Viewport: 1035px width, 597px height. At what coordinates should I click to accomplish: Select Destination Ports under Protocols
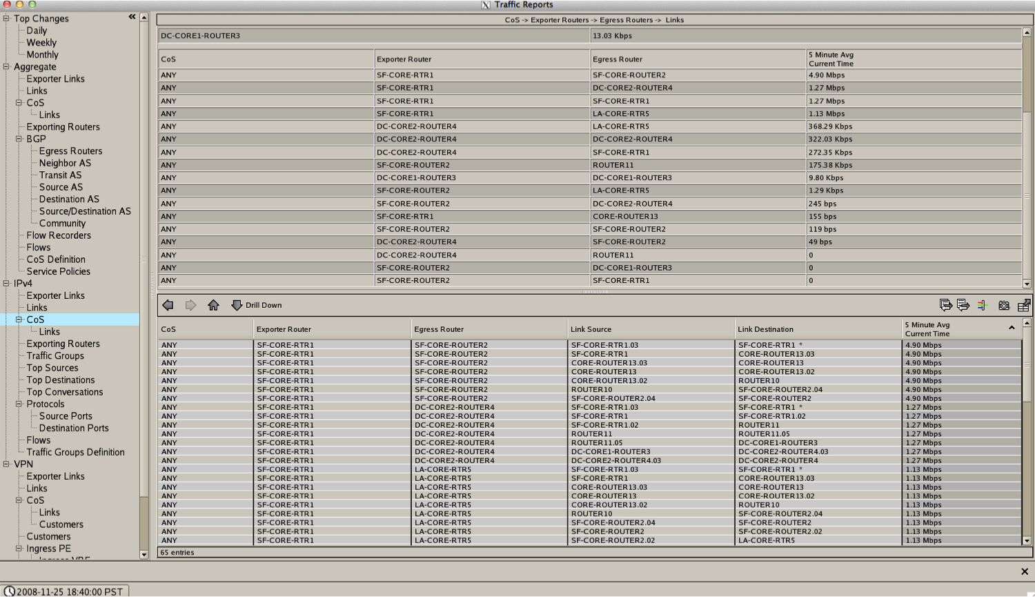[x=74, y=428]
